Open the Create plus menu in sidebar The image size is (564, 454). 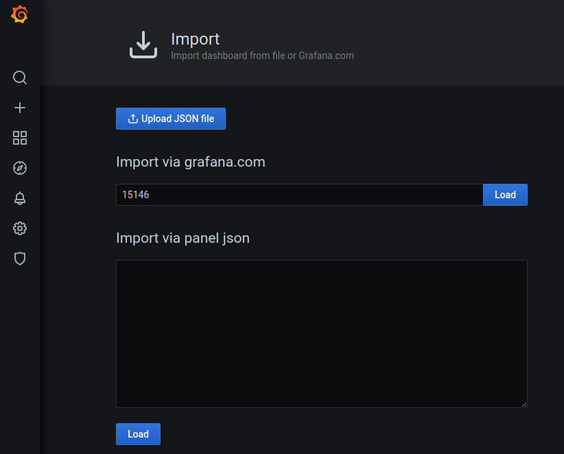pyautogui.click(x=20, y=108)
